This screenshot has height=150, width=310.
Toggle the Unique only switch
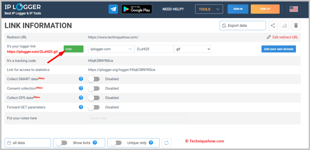click(116, 143)
